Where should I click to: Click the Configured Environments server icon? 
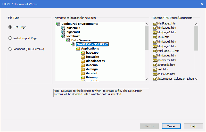point(58,24)
